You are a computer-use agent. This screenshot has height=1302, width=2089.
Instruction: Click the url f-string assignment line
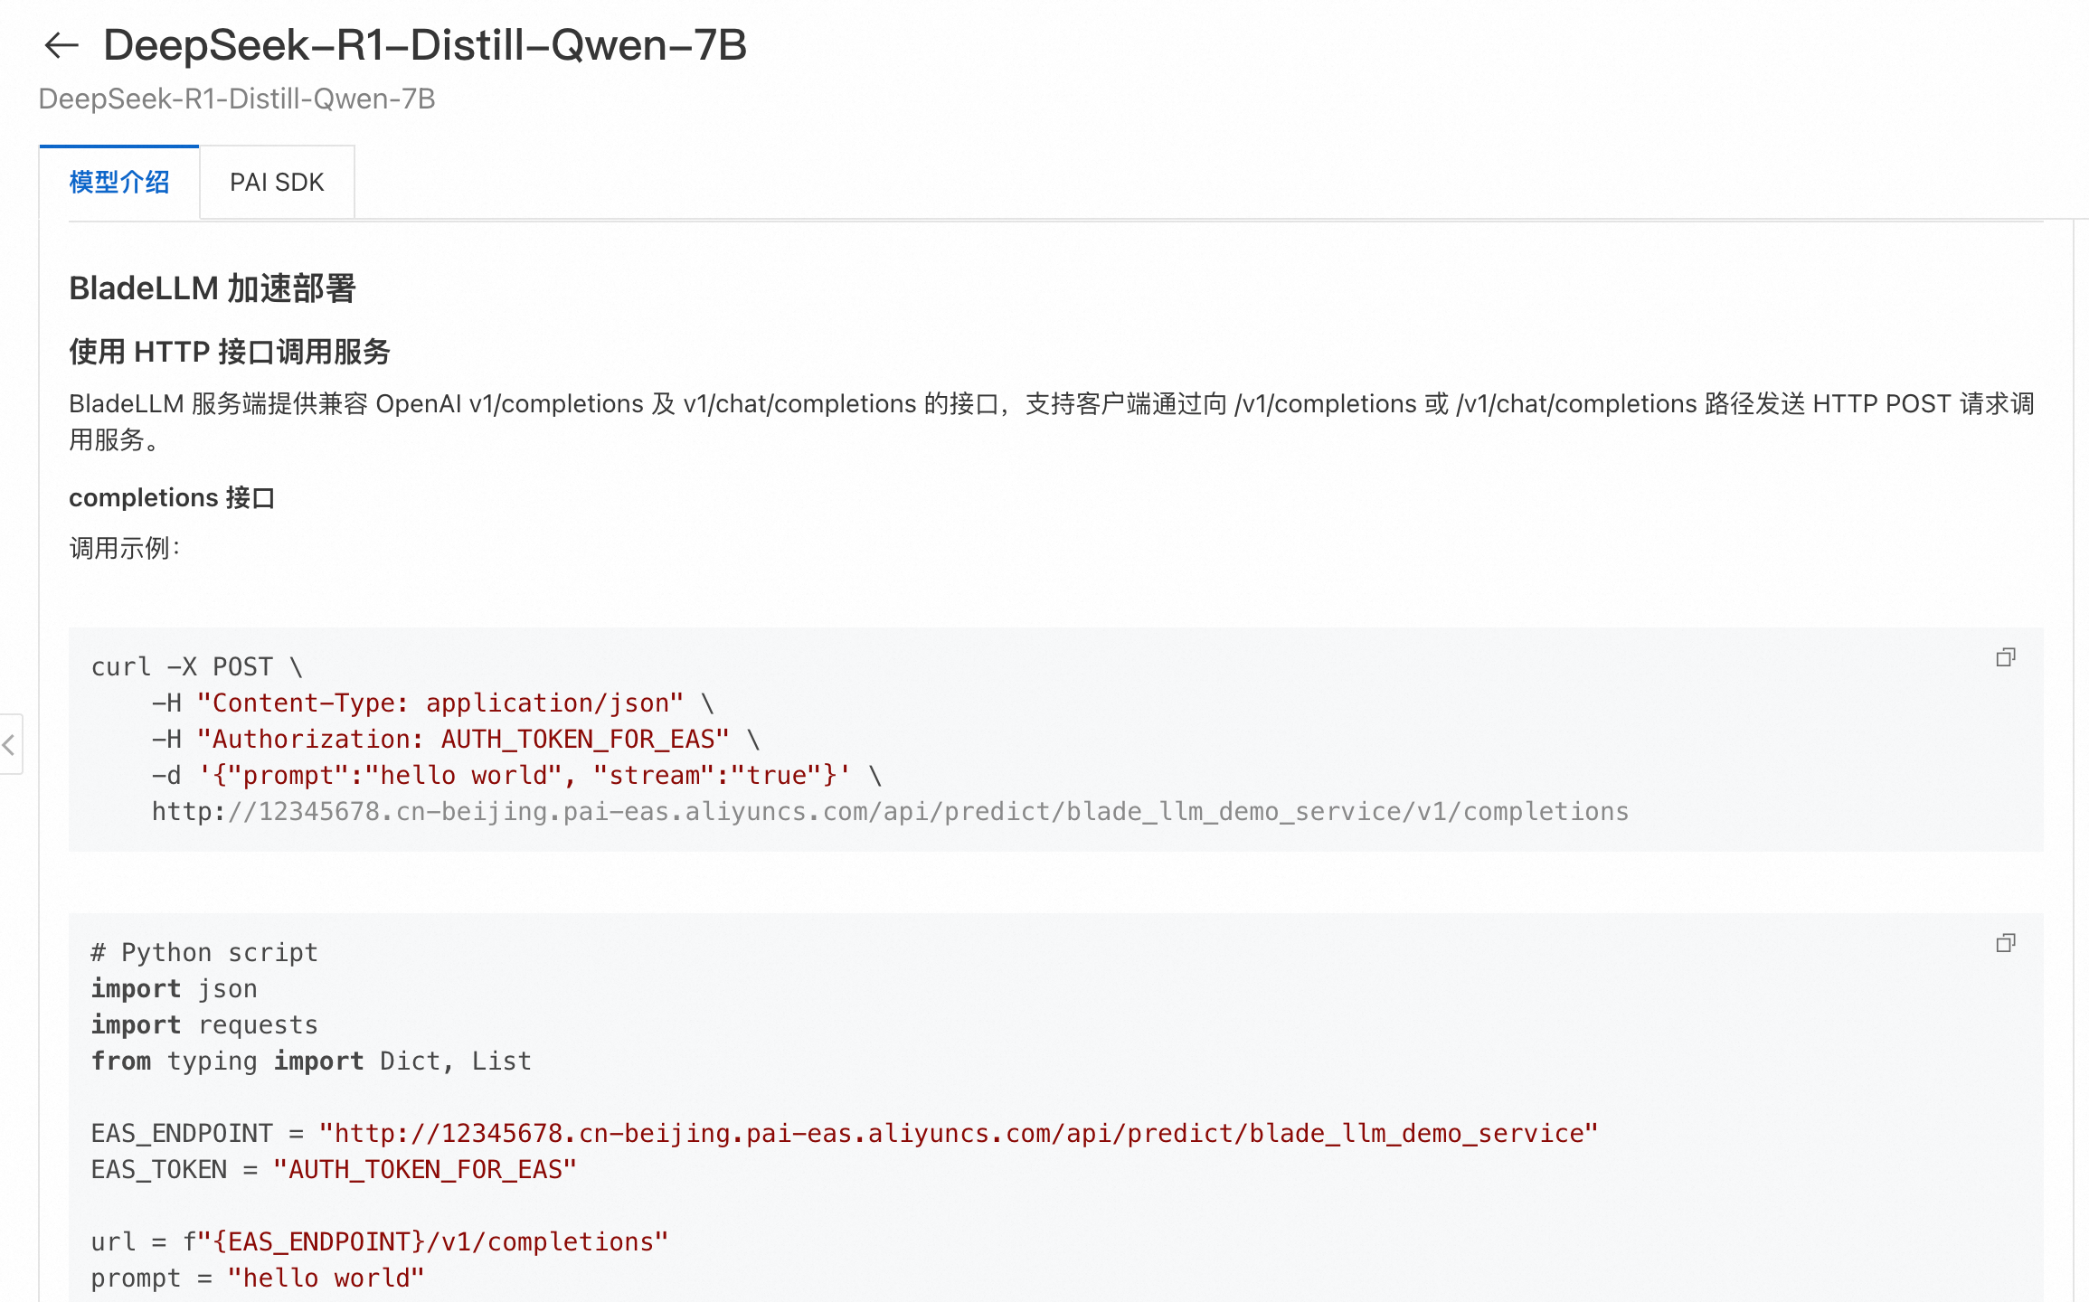[380, 1241]
